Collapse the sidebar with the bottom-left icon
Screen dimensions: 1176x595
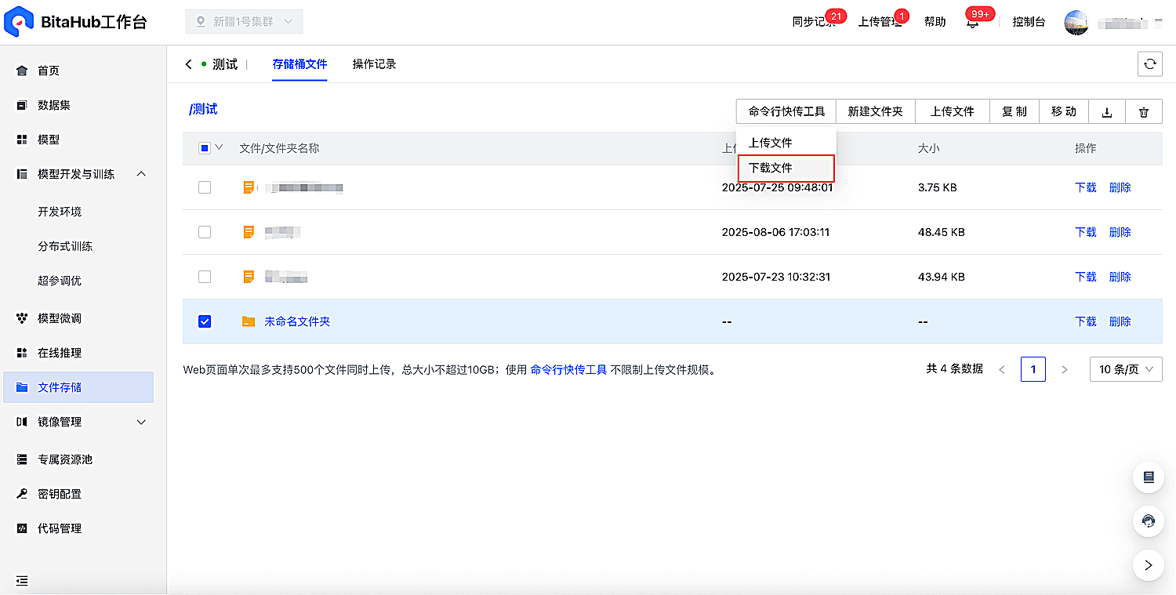coord(22,581)
